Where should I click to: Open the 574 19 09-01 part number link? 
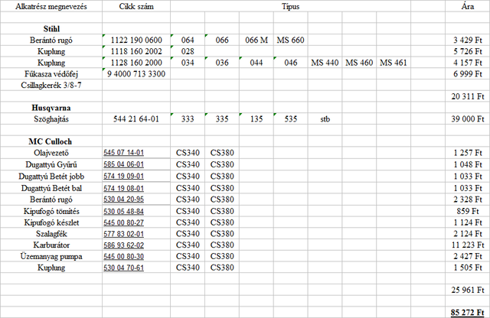[124, 177]
